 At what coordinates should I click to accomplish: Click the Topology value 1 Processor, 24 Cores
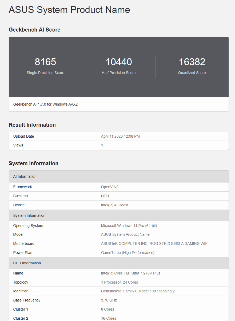120,282
